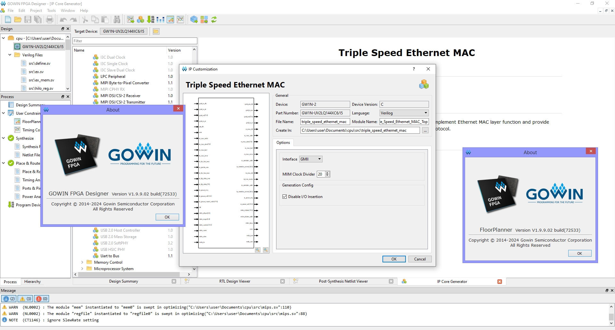Click the crossed-curves chart toolbar icon

click(x=180, y=20)
